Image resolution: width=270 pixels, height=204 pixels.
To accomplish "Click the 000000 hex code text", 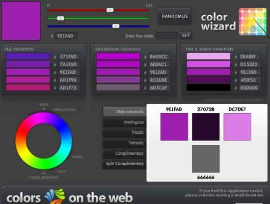I will pos(249,88).
